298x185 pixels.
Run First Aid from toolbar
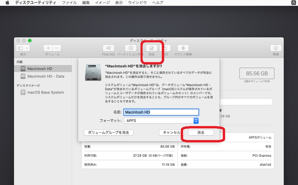coord(108,48)
